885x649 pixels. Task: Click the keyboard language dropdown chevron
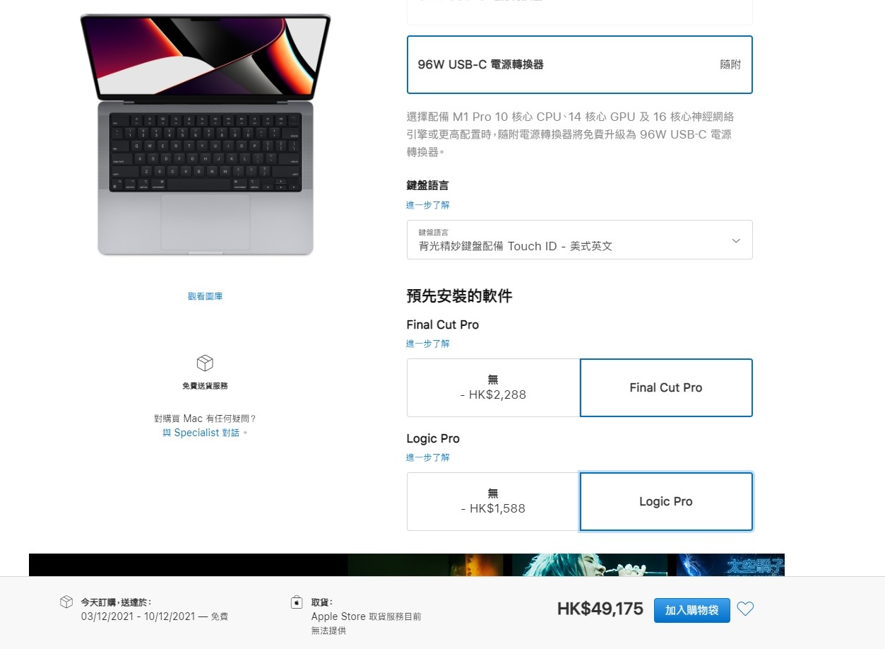coord(736,240)
